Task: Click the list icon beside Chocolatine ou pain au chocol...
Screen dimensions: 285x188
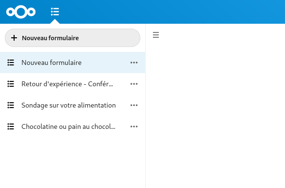Action: (11, 126)
